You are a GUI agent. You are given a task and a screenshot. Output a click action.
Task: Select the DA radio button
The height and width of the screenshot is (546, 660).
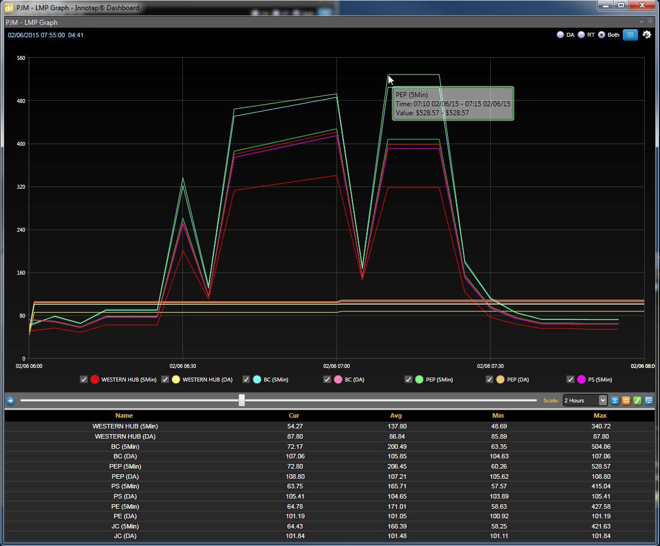pyautogui.click(x=560, y=35)
